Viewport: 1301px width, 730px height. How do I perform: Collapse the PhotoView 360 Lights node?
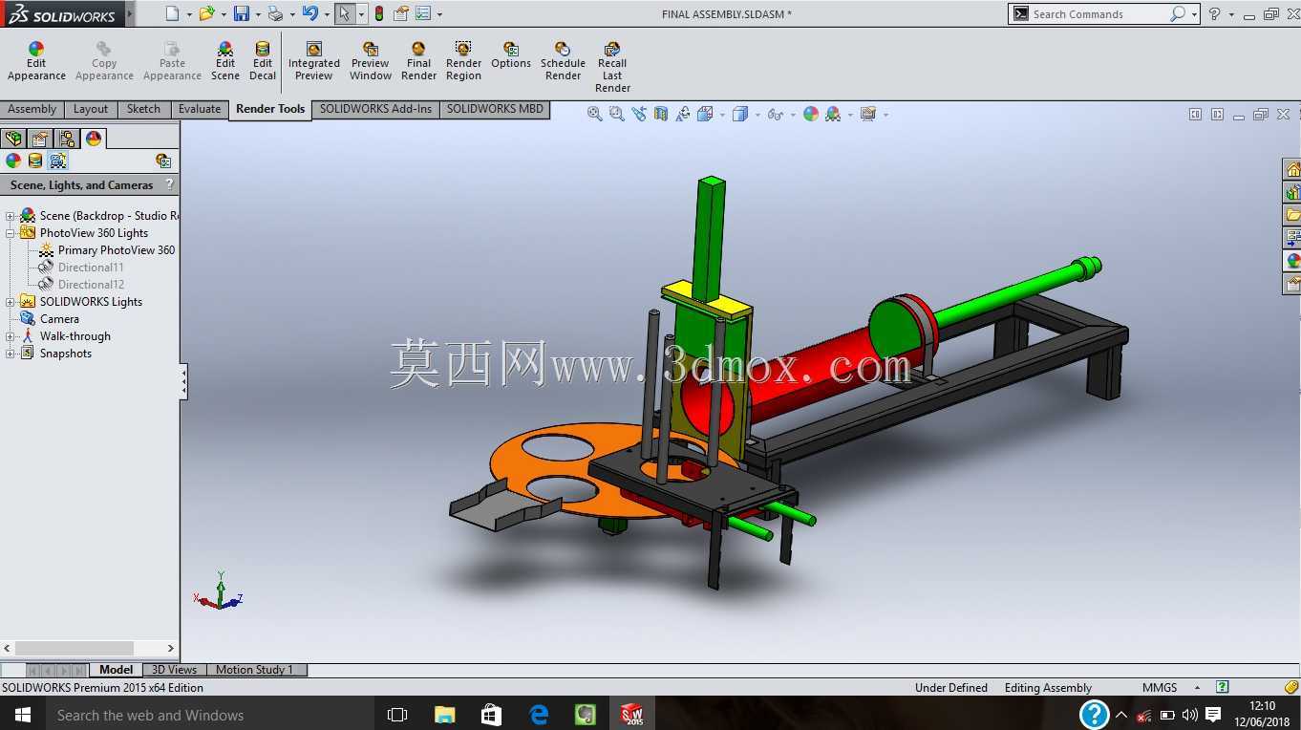(x=11, y=233)
